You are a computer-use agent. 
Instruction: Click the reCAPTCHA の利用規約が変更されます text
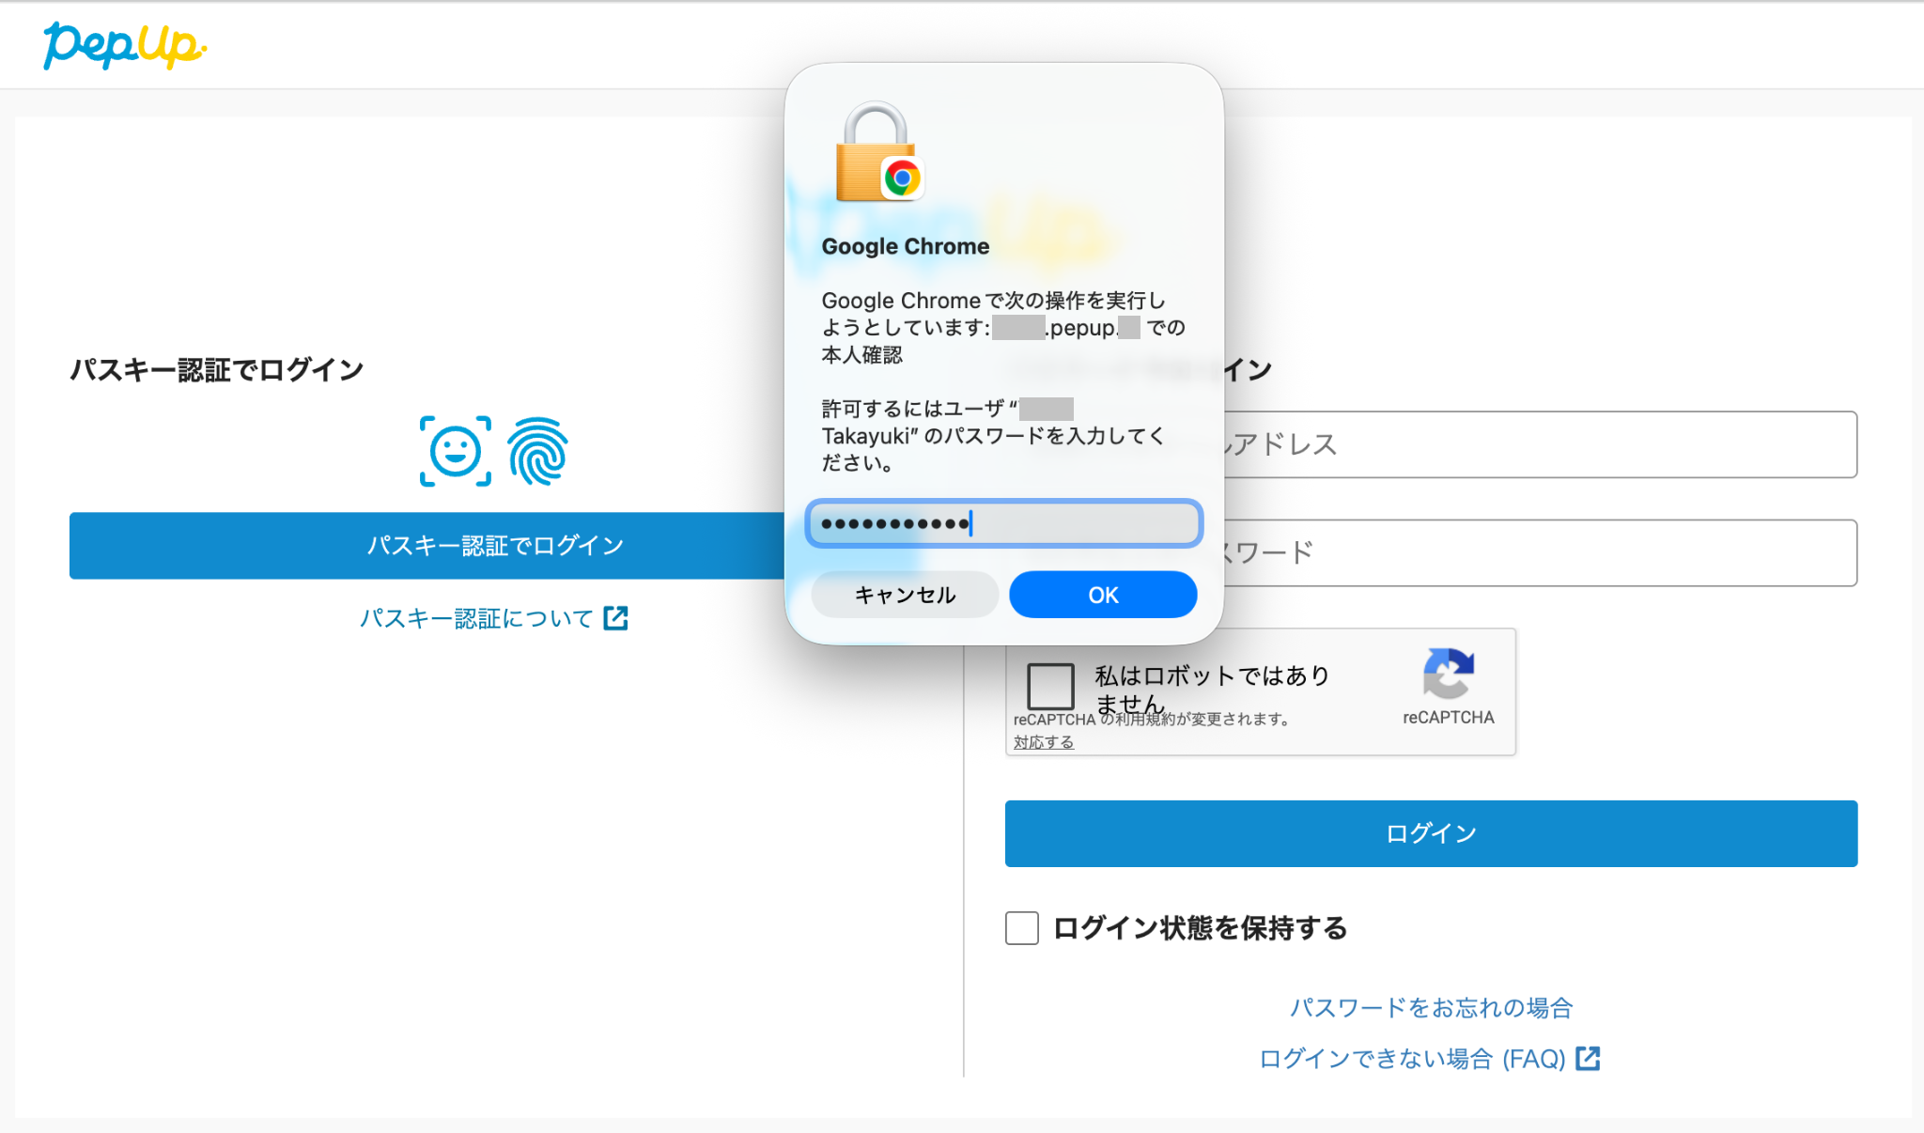(1151, 720)
